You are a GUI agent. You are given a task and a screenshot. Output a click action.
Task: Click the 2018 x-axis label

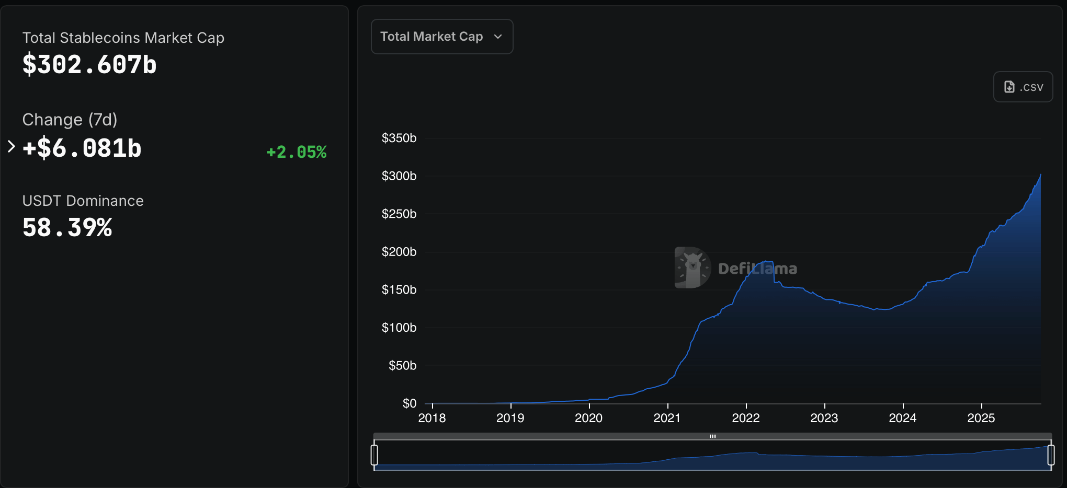point(432,418)
